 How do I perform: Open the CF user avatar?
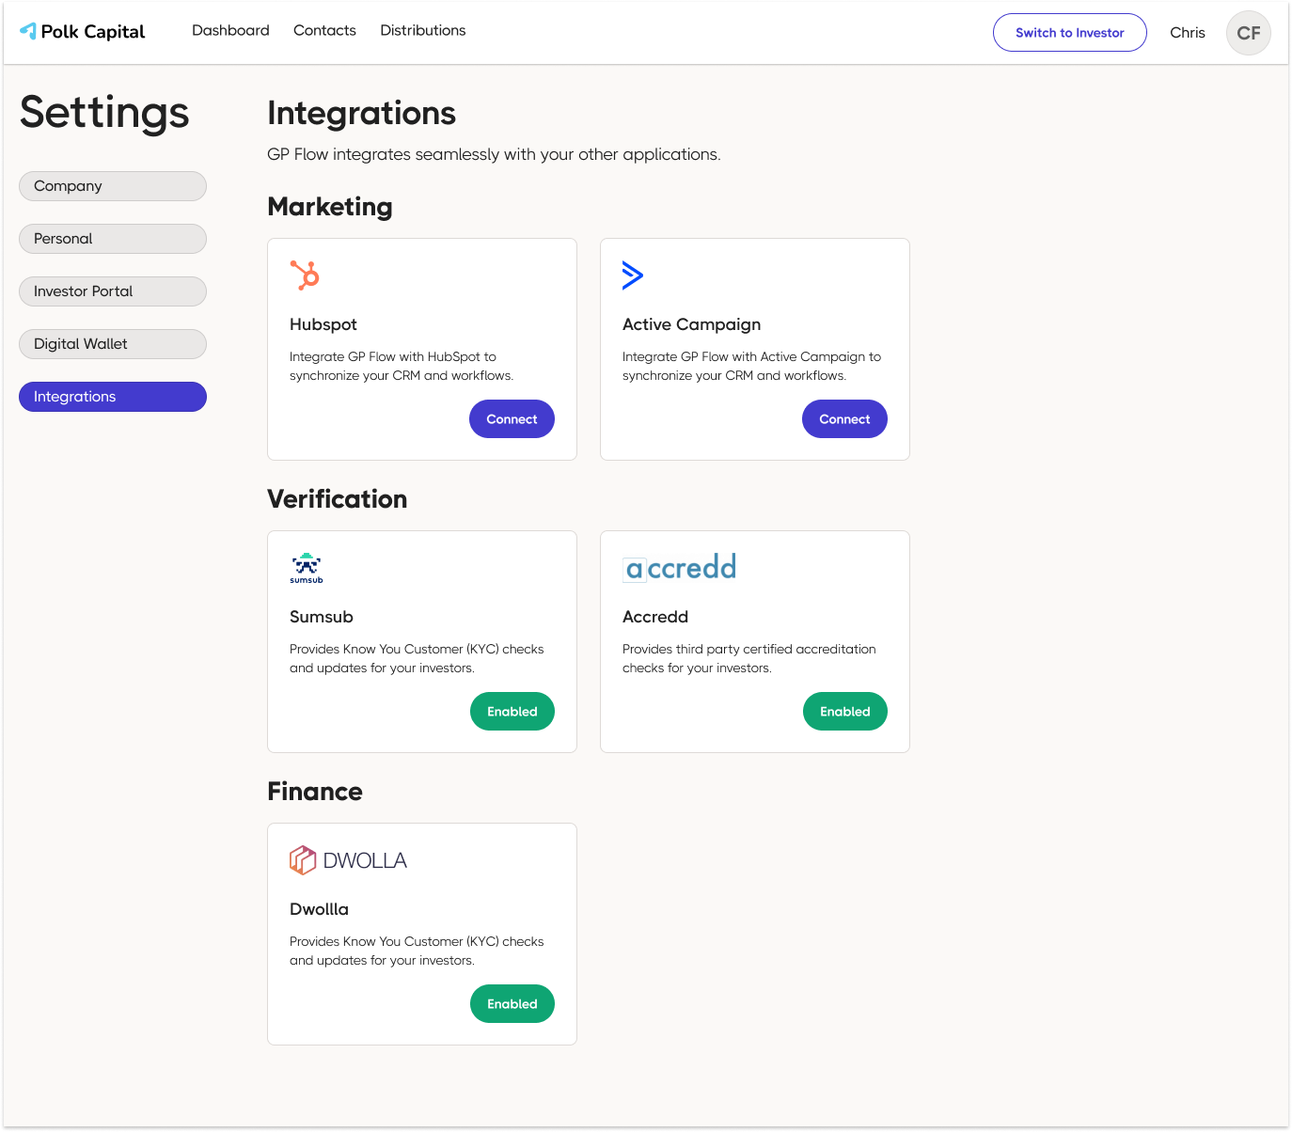1248,33
